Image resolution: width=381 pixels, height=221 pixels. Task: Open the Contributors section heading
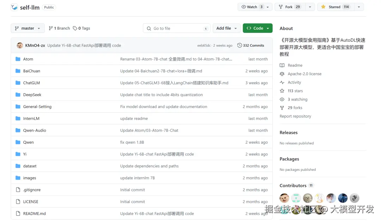293,185
